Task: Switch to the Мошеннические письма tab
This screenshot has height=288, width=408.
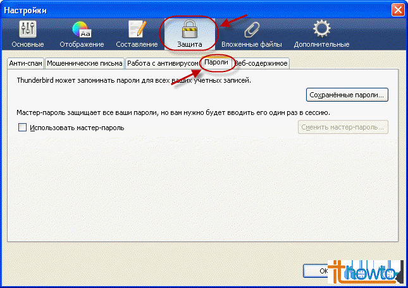Action: pyautogui.click(x=85, y=63)
